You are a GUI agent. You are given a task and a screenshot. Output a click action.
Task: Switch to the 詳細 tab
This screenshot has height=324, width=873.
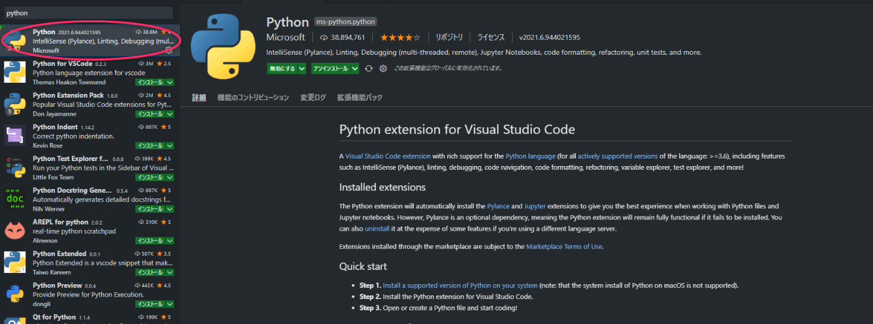coord(198,98)
